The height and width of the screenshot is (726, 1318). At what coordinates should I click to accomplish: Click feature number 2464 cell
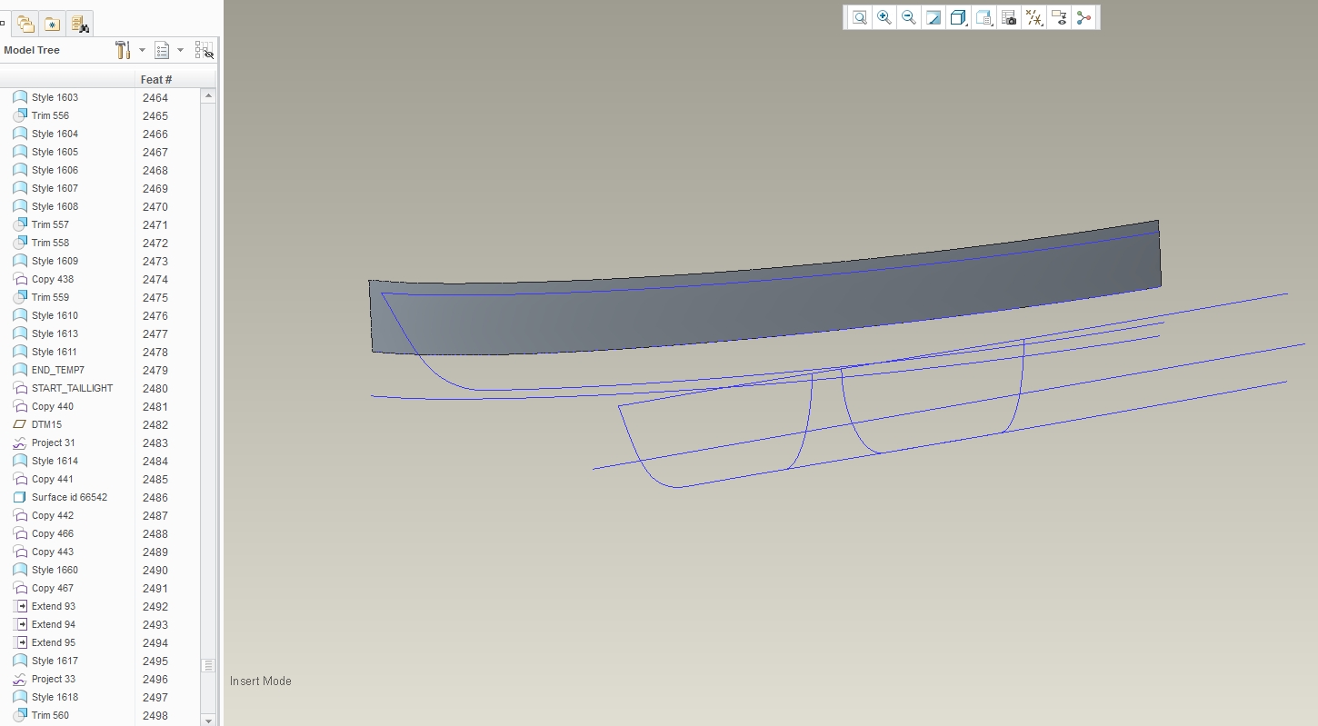click(x=155, y=97)
